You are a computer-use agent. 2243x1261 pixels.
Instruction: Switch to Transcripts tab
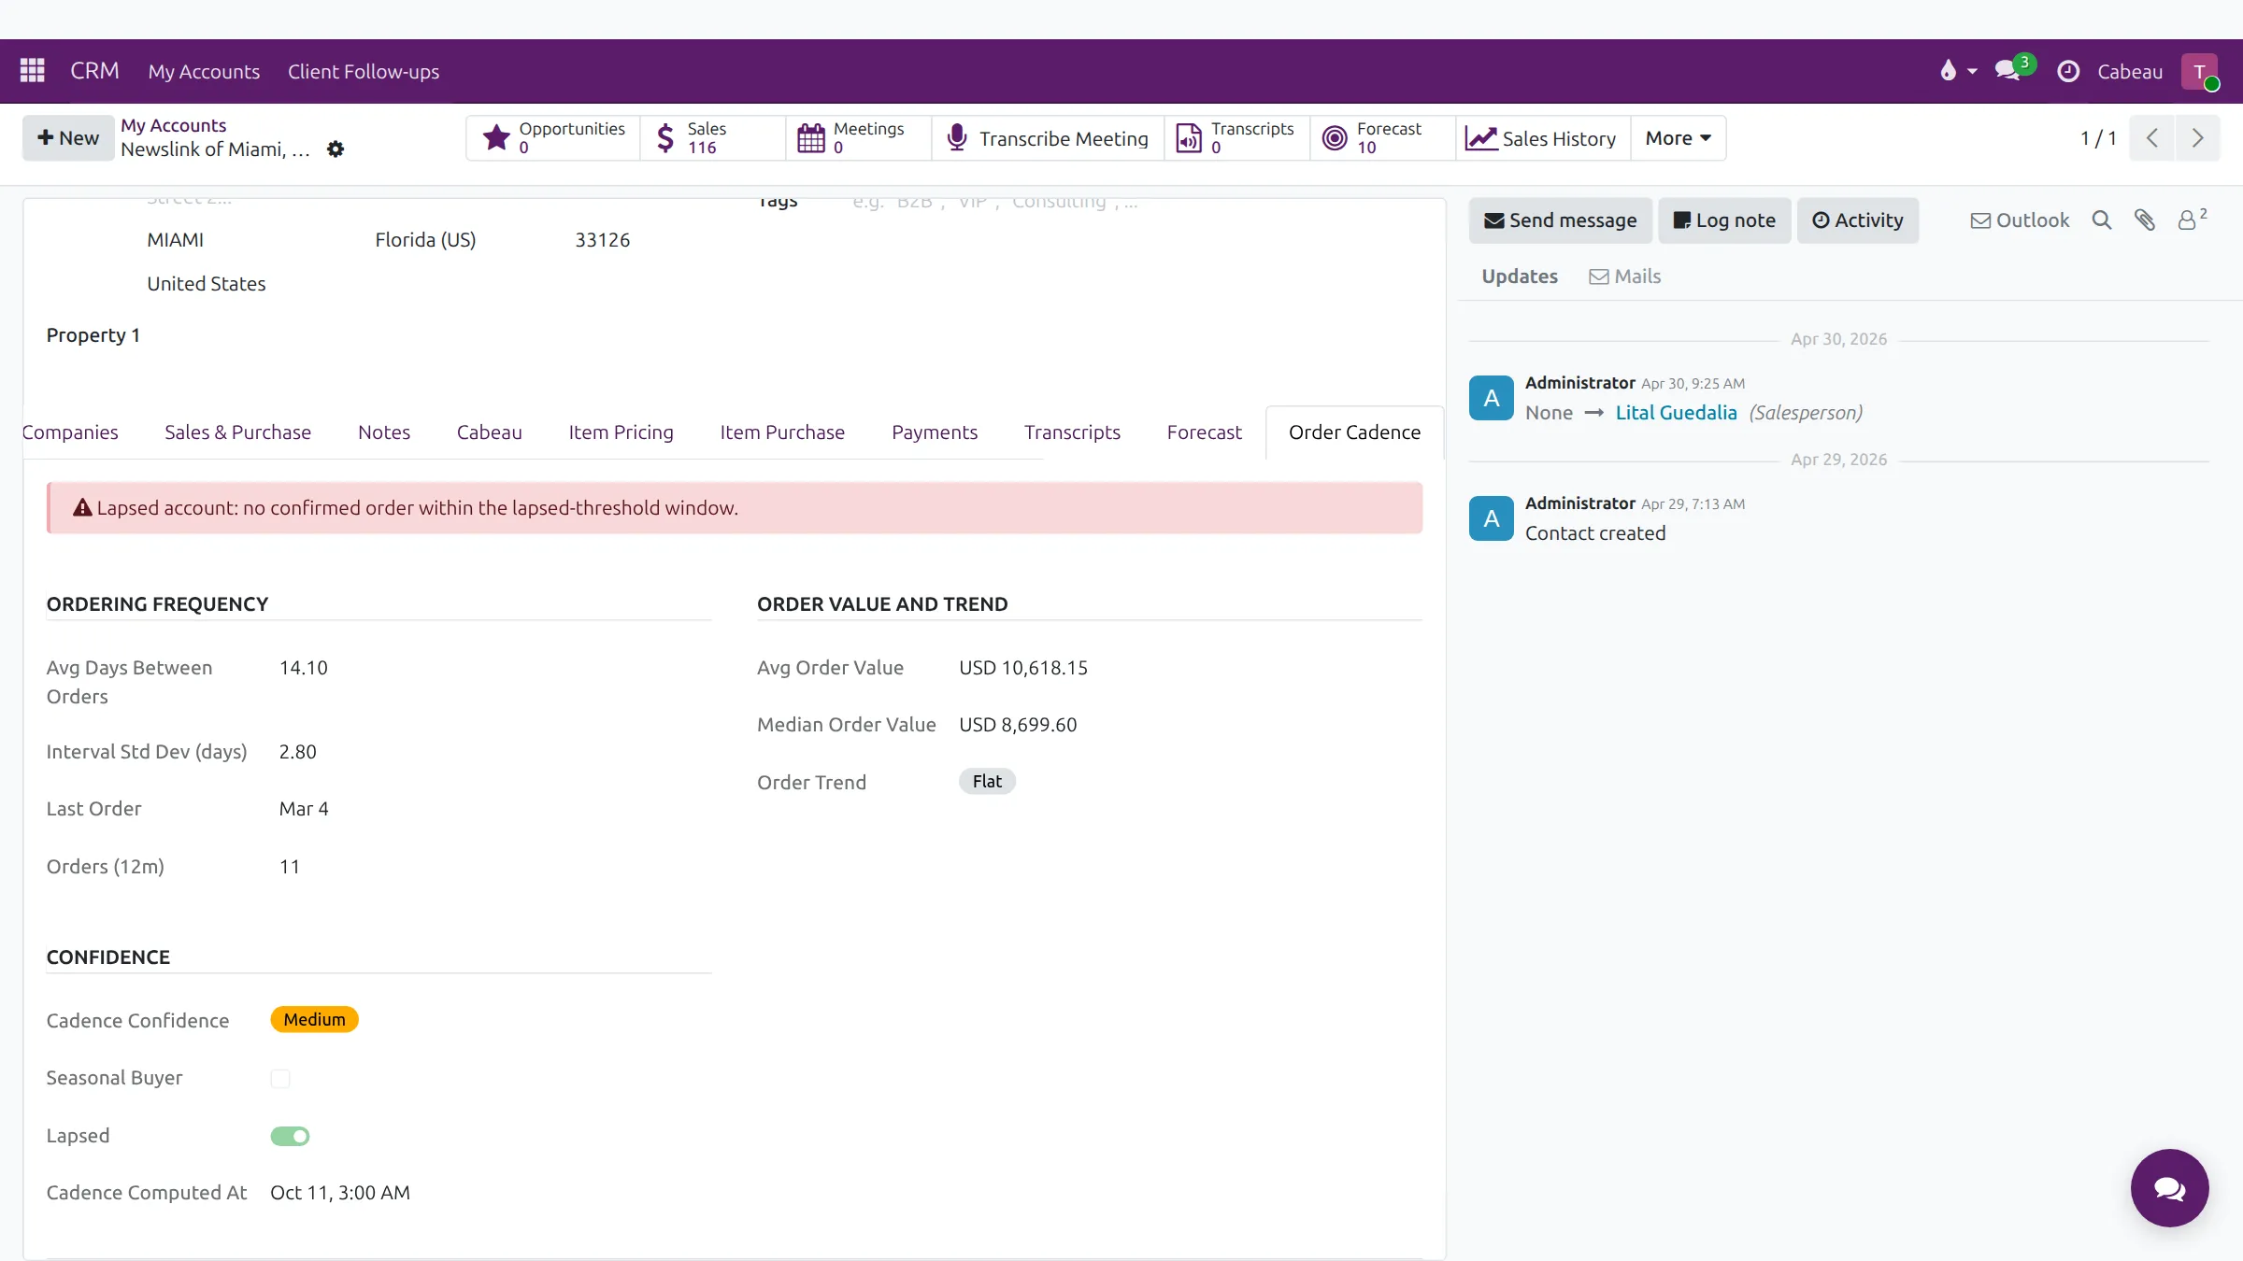(1072, 432)
